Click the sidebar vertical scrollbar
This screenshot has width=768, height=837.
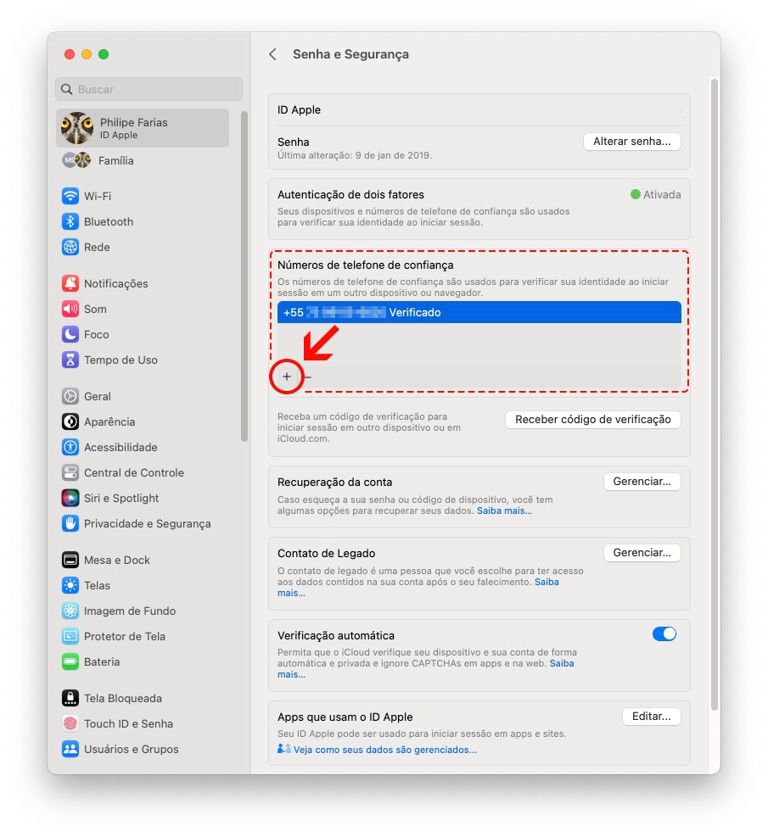(x=244, y=276)
